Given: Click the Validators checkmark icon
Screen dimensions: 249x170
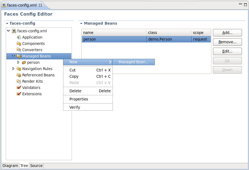Looking at the screenshot, I should coord(19,88).
